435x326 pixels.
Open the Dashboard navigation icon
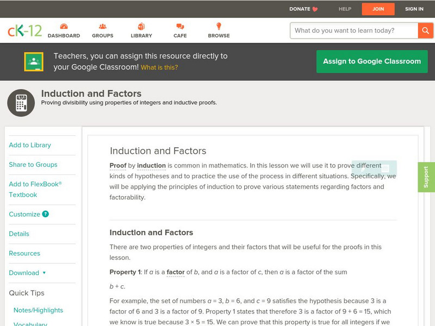(x=64, y=27)
